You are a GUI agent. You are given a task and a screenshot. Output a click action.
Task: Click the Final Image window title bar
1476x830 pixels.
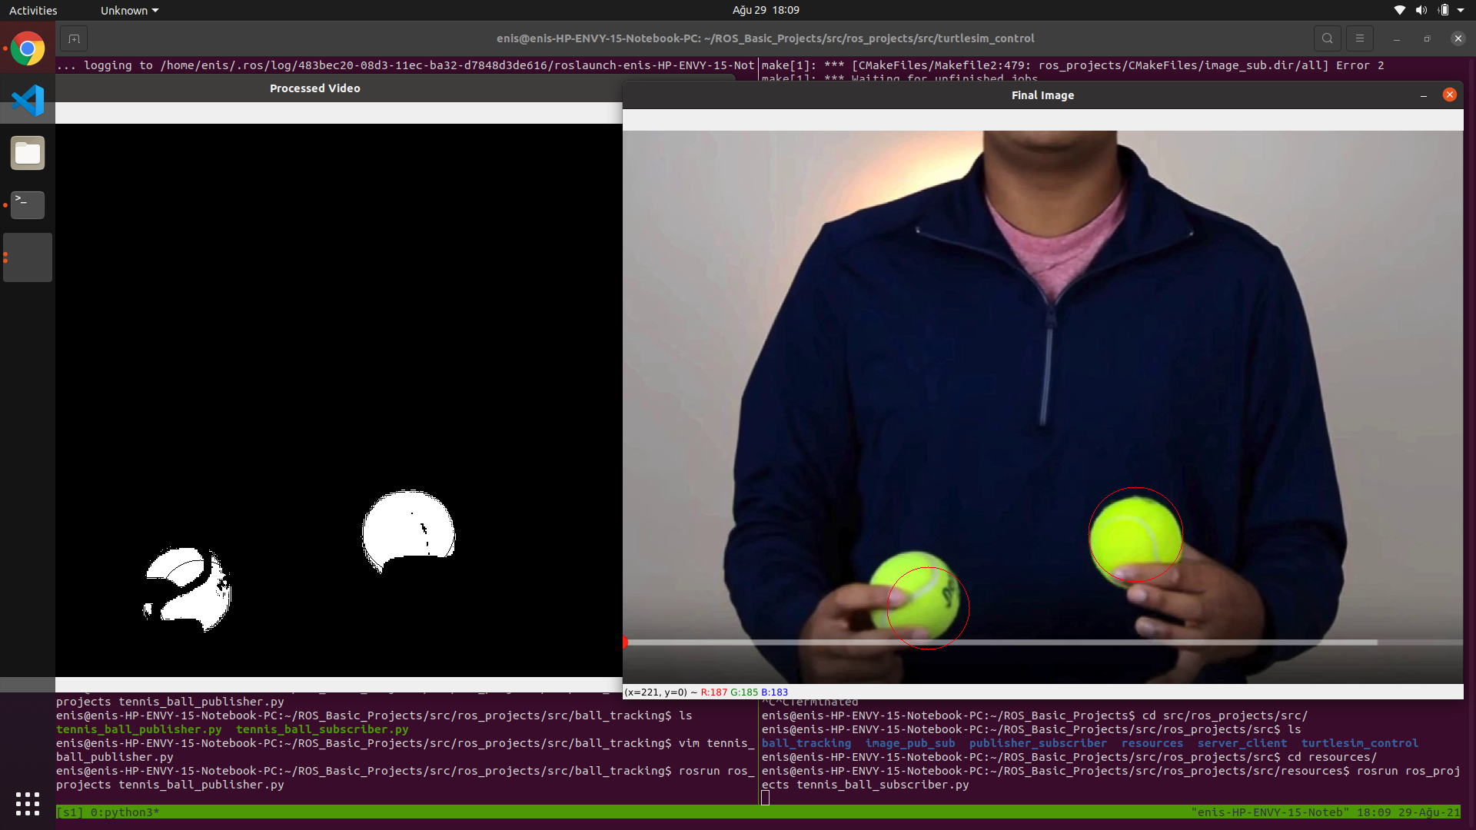pos(1042,95)
